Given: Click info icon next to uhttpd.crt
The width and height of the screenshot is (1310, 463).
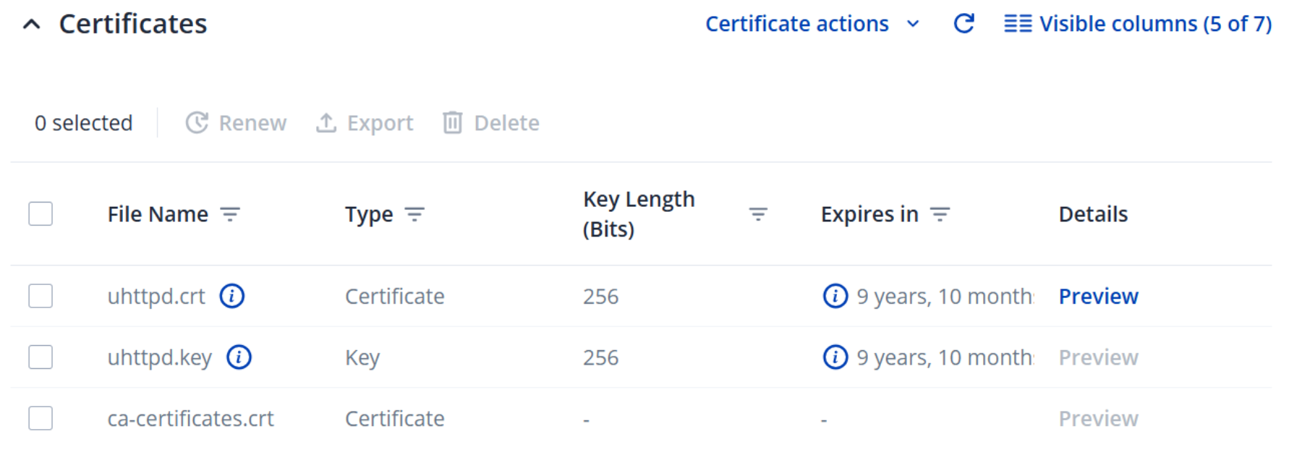Looking at the screenshot, I should (x=232, y=296).
